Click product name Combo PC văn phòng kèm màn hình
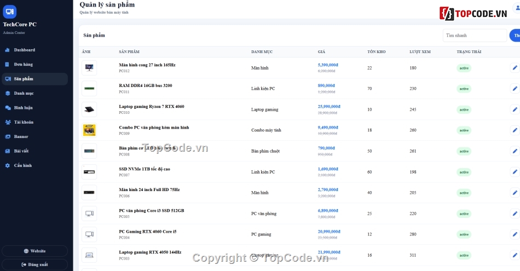 [x=154, y=128]
